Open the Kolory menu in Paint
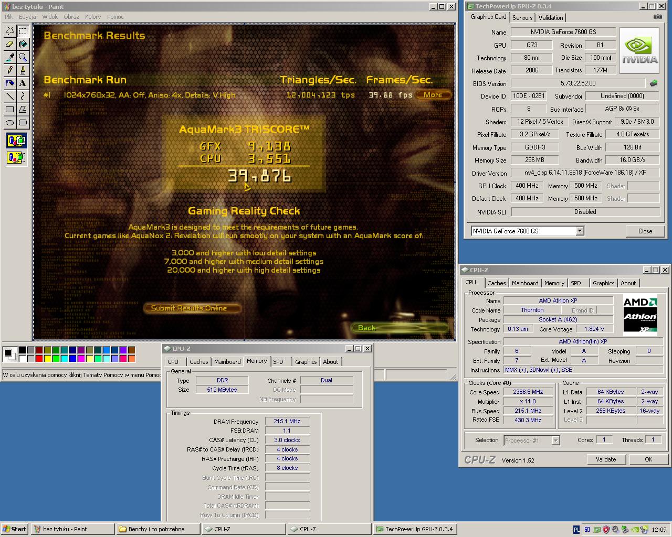 pos(93,17)
